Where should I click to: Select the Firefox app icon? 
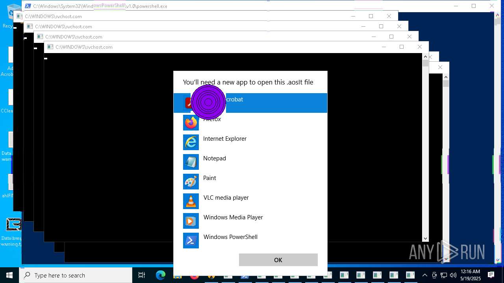point(191,123)
